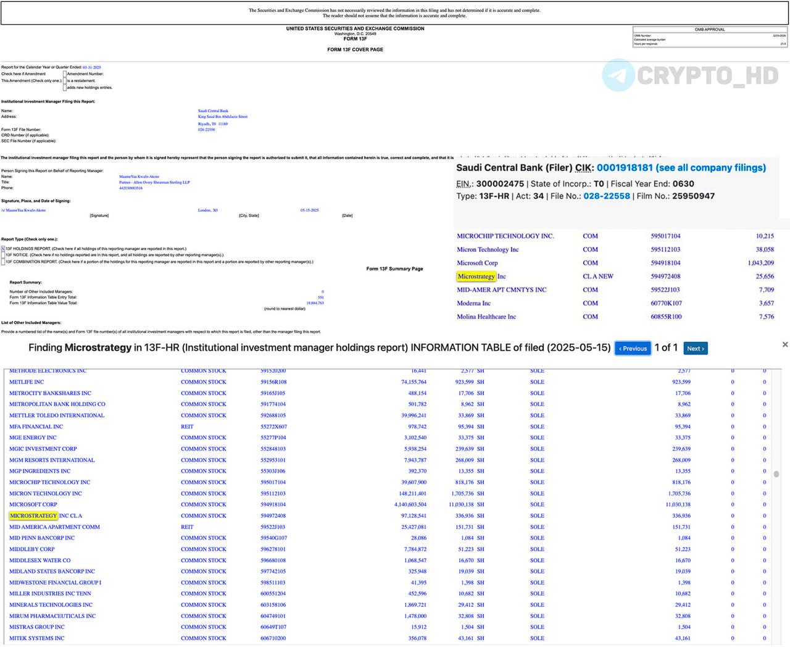This screenshot has height=653, width=790.
Task: Click the 'CL A NEW' class cell
Action: [x=598, y=277]
